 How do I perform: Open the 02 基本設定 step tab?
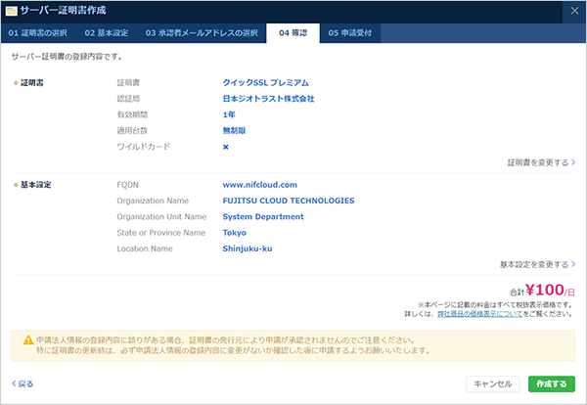(x=107, y=33)
